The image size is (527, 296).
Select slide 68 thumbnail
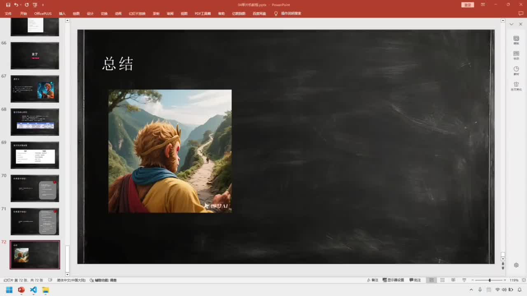point(35,122)
